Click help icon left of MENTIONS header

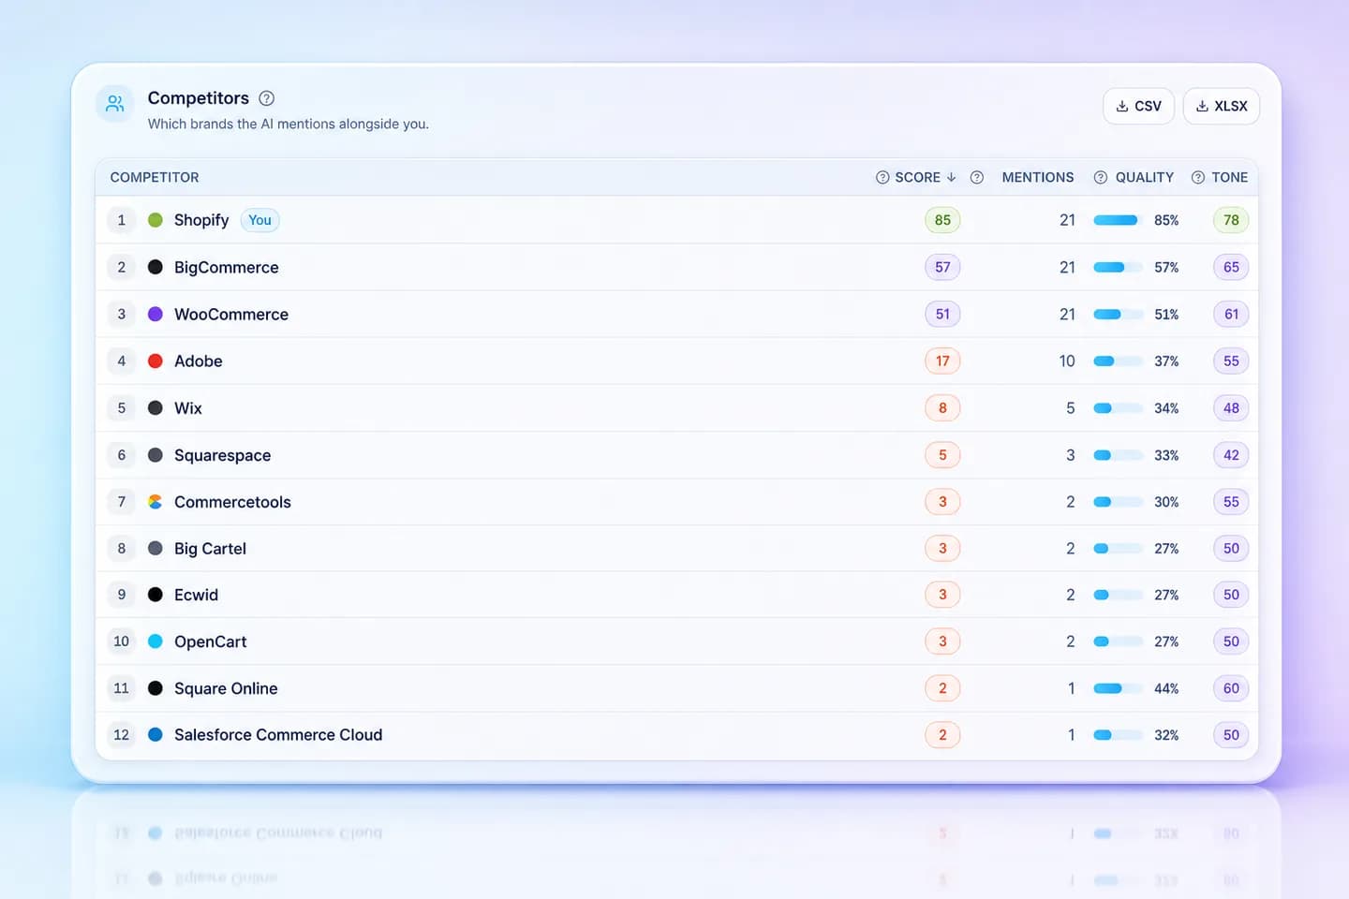click(x=977, y=177)
